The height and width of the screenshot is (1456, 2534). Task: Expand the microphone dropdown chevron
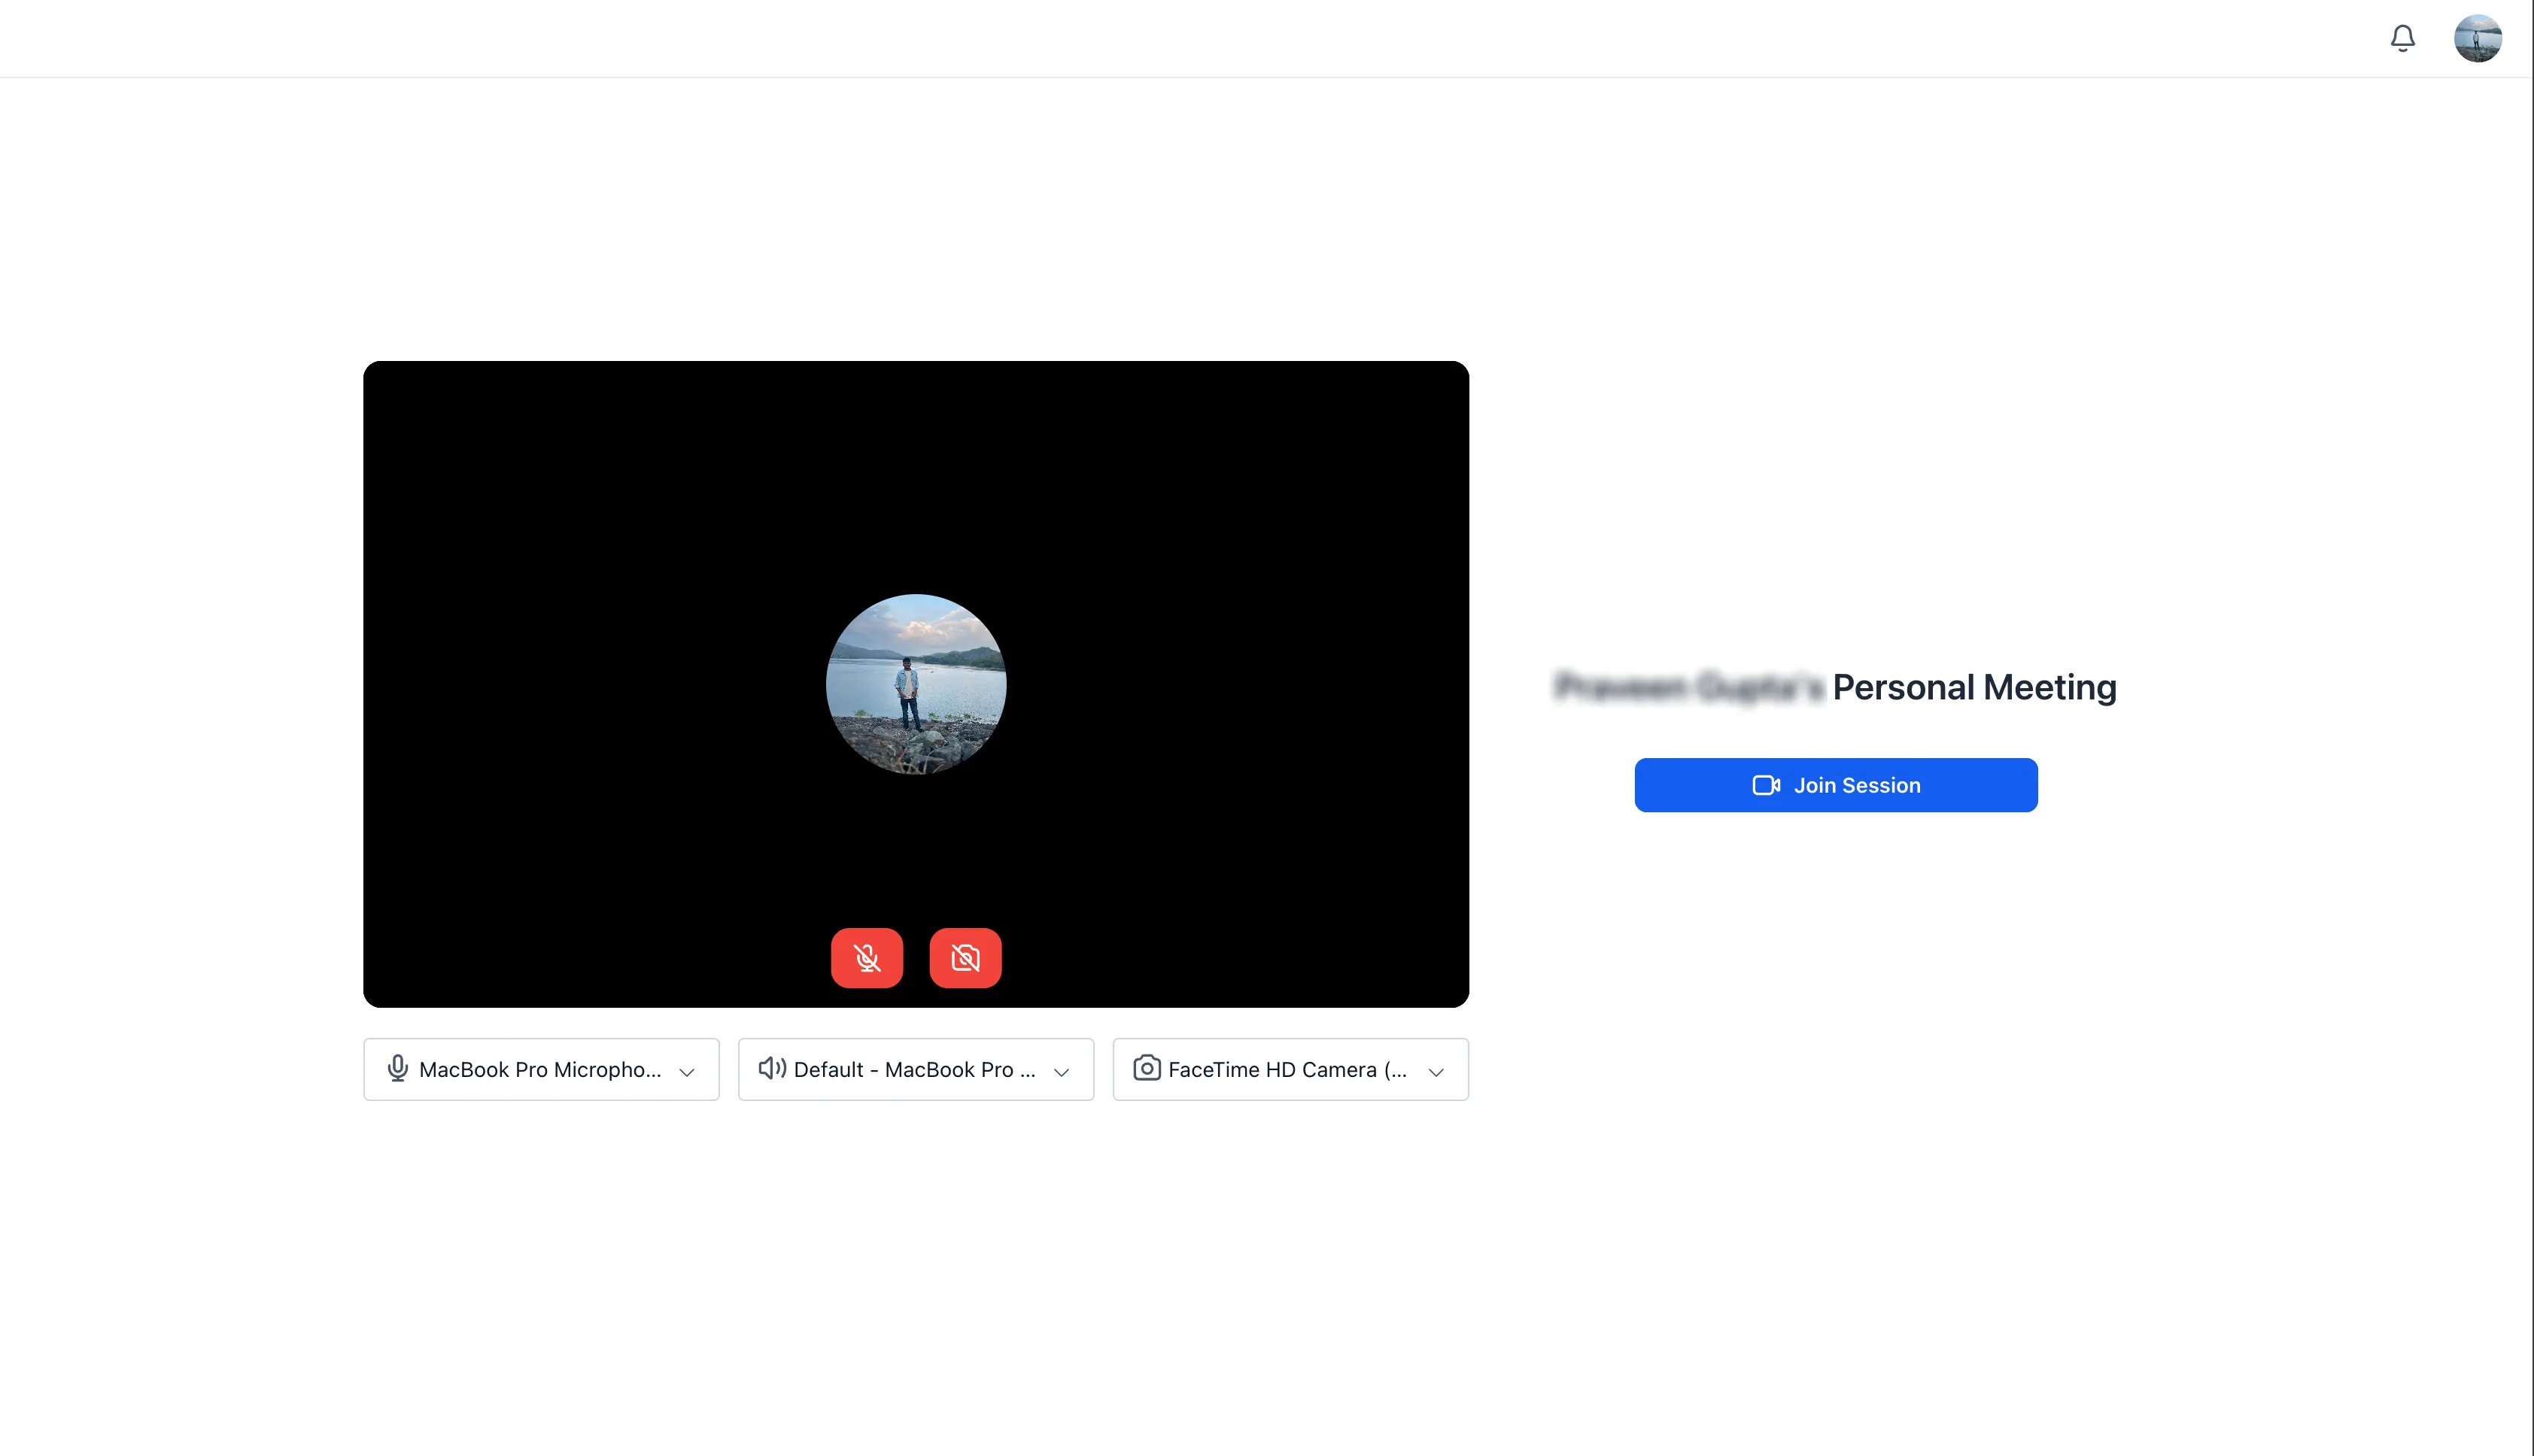[687, 1072]
